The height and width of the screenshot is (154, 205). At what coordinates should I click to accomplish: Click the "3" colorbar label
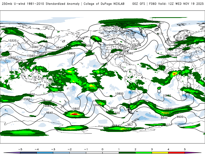(x=152, y=149)
